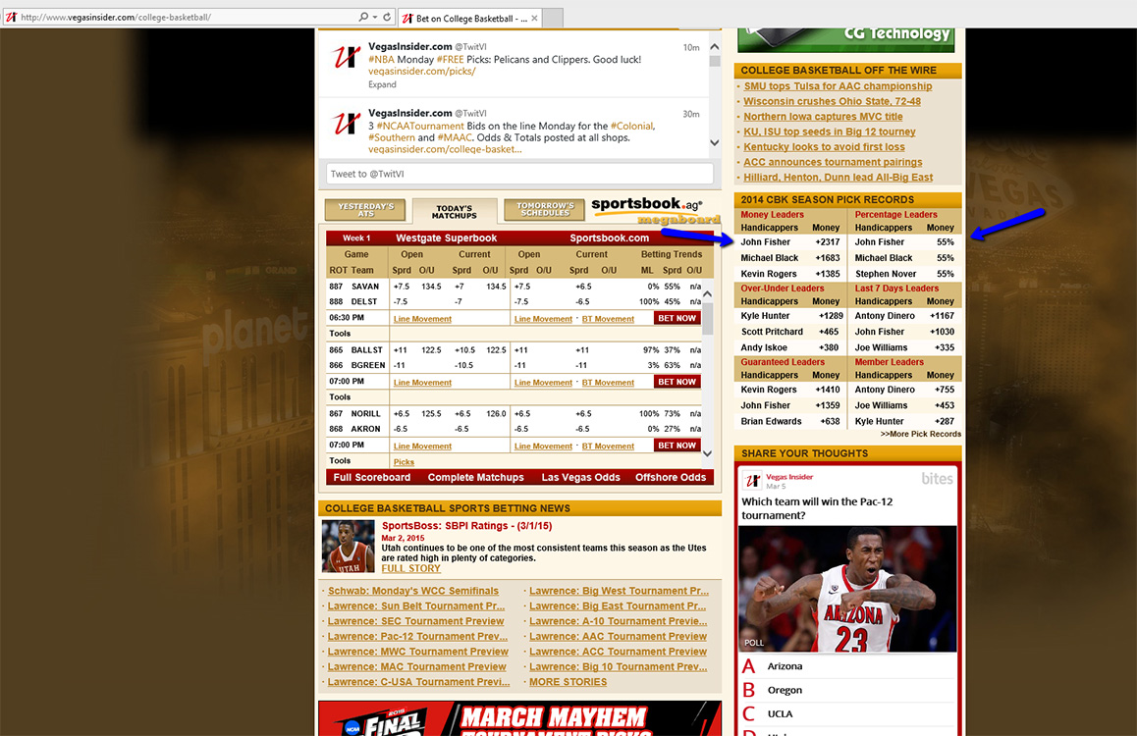Click BET NOW for BALLST vs BGREEN
The height and width of the screenshot is (736, 1137).
point(677,382)
